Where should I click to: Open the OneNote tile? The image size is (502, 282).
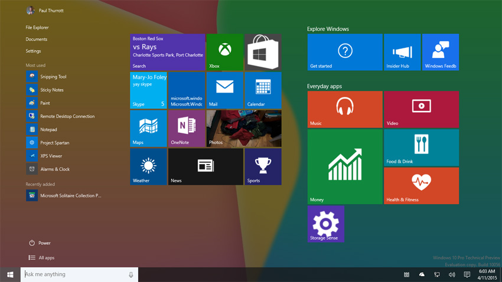tap(187, 129)
